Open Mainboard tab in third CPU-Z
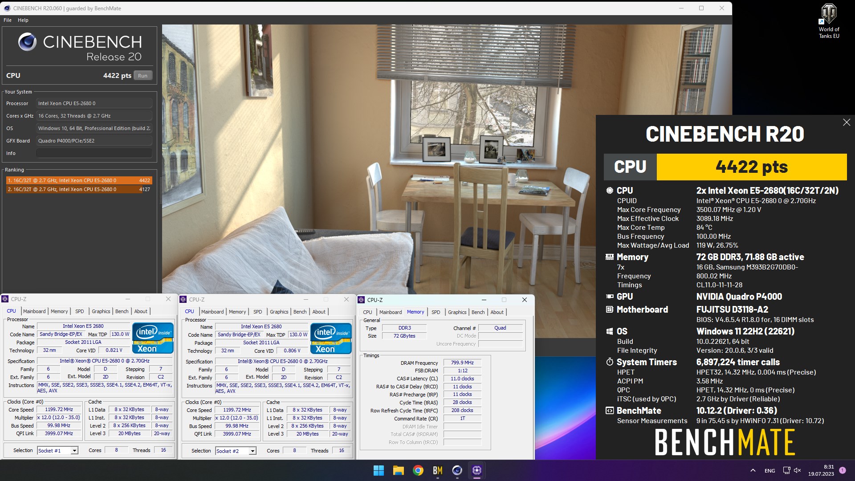 click(x=391, y=312)
